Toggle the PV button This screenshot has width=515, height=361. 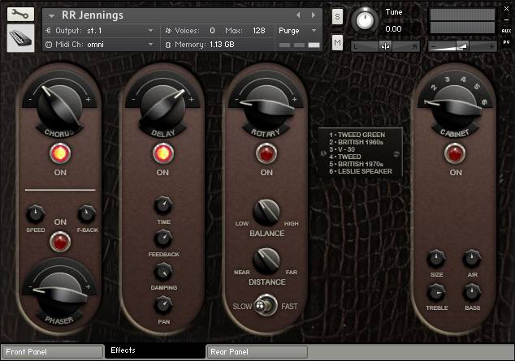coord(506,42)
